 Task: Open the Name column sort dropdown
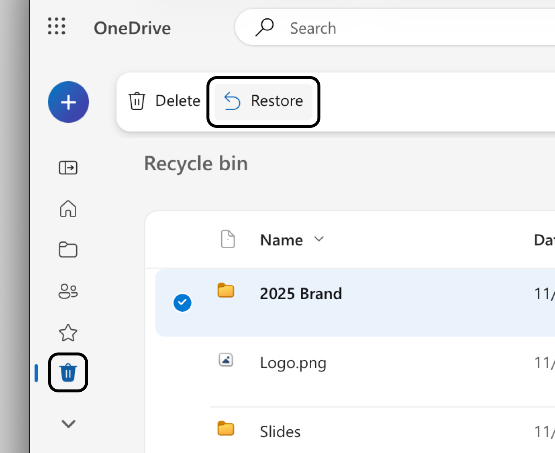pos(319,239)
